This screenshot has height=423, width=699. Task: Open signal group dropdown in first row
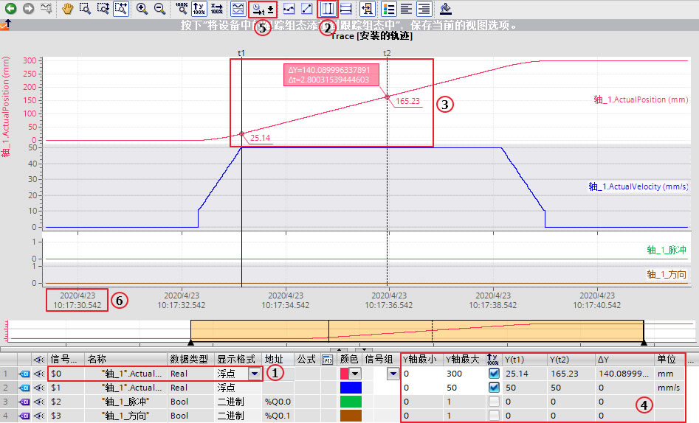[393, 374]
